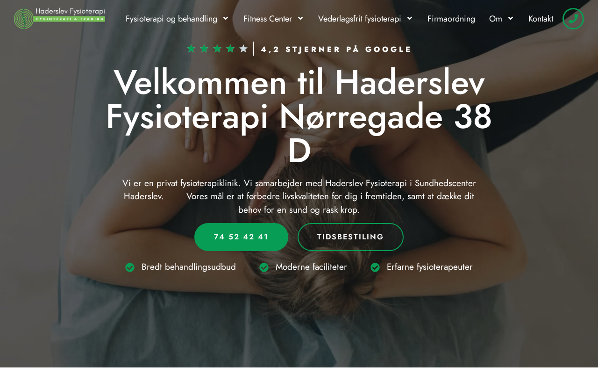
Task: Click the Tidsbestiling button
Action: [x=350, y=237]
